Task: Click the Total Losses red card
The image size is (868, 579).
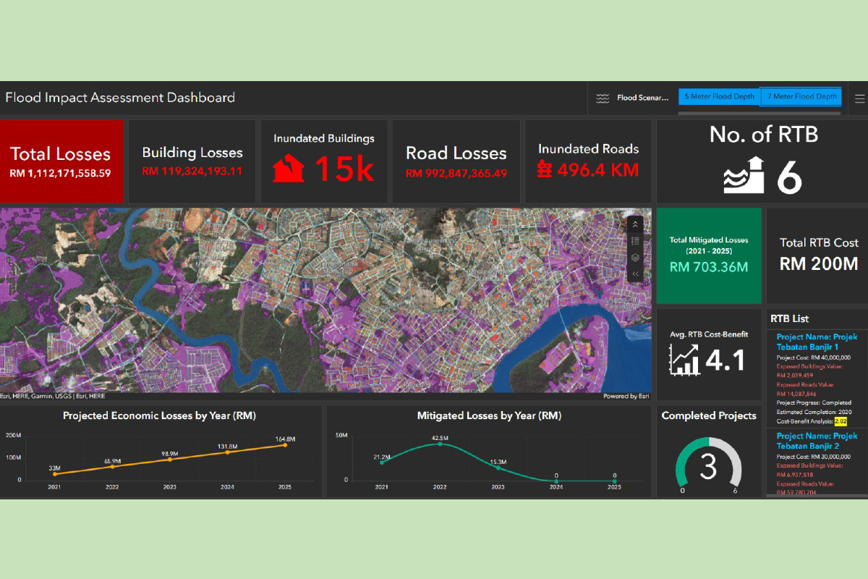Action: (x=62, y=161)
